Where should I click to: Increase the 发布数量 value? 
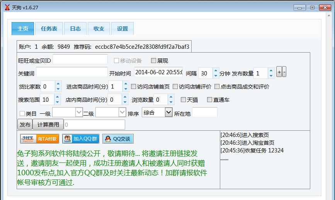point(271,70)
